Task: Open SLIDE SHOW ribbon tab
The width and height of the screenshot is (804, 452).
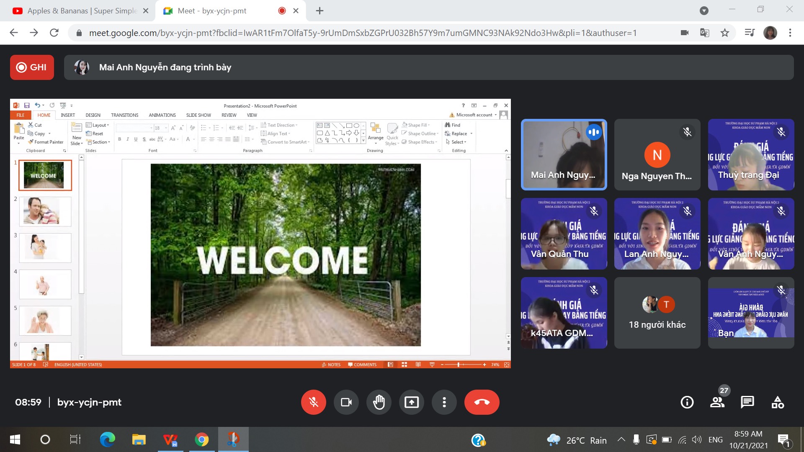Action: (x=198, y=115)
